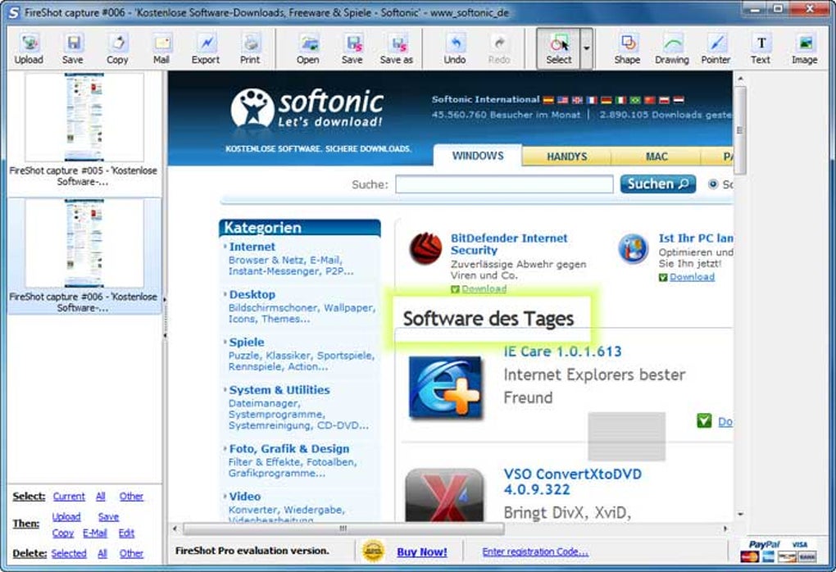Click the PayPal payment logos

click(x=779, y=552)
